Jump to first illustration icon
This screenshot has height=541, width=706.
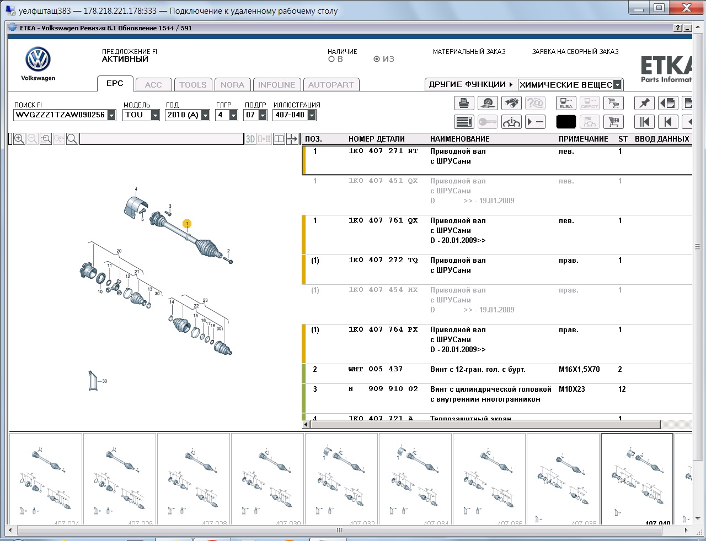click(x=644, y=122)
